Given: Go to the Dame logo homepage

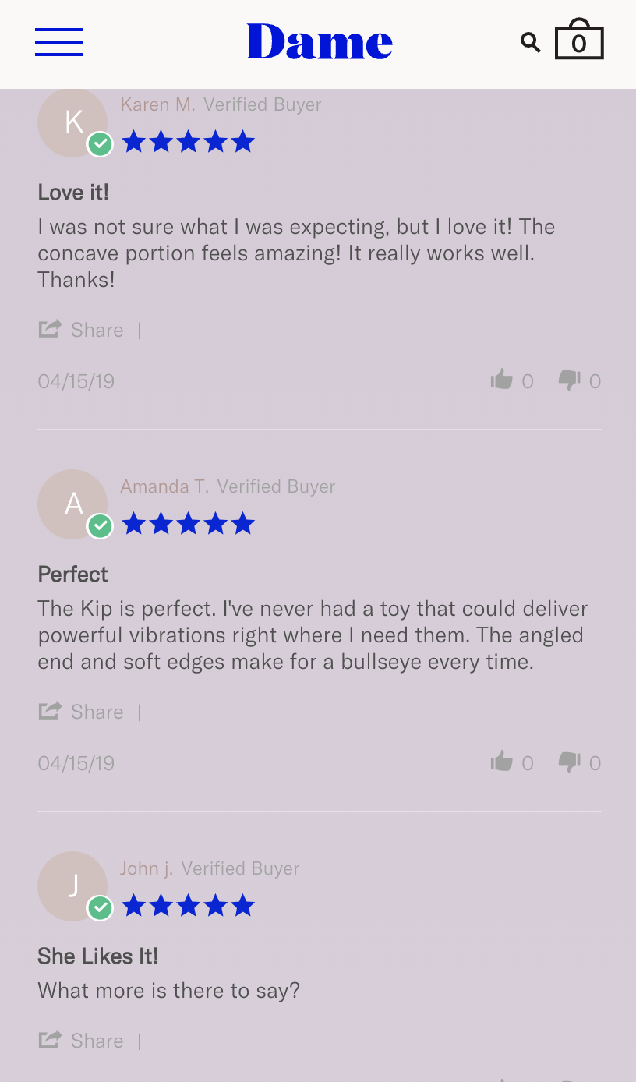Looking at the screenshot, I should pyautogui.click(x=320, y=41).
